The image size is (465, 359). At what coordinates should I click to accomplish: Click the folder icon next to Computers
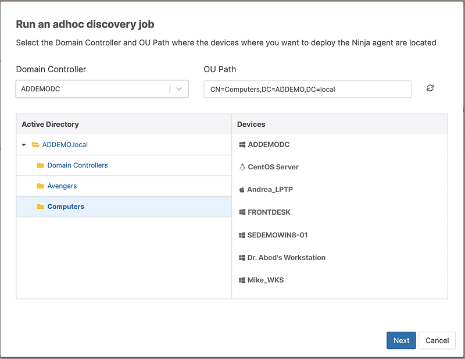coord(40,207)
